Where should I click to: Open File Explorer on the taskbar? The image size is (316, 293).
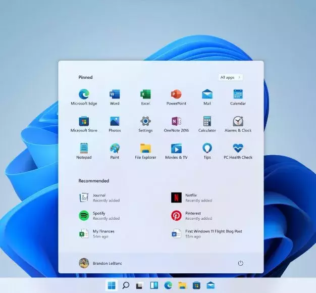182,285
